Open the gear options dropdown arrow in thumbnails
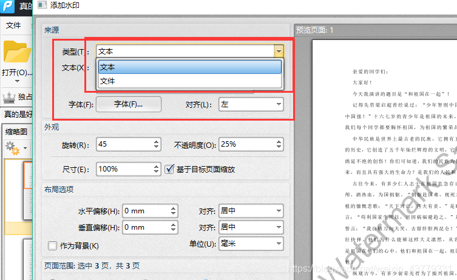The width and height of the screenshot is (457, 280). [25, 148]
